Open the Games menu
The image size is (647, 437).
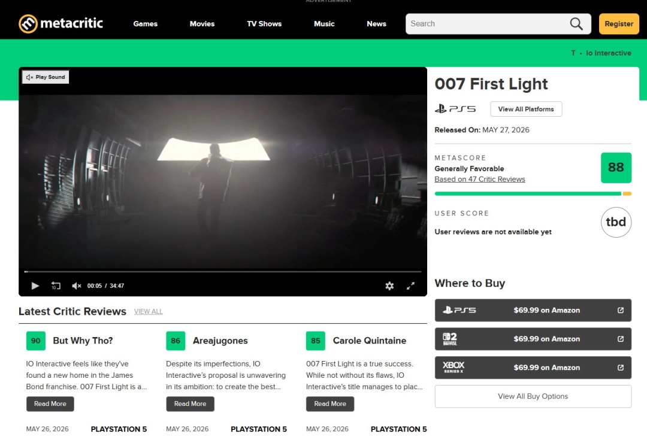coord(145,24)
